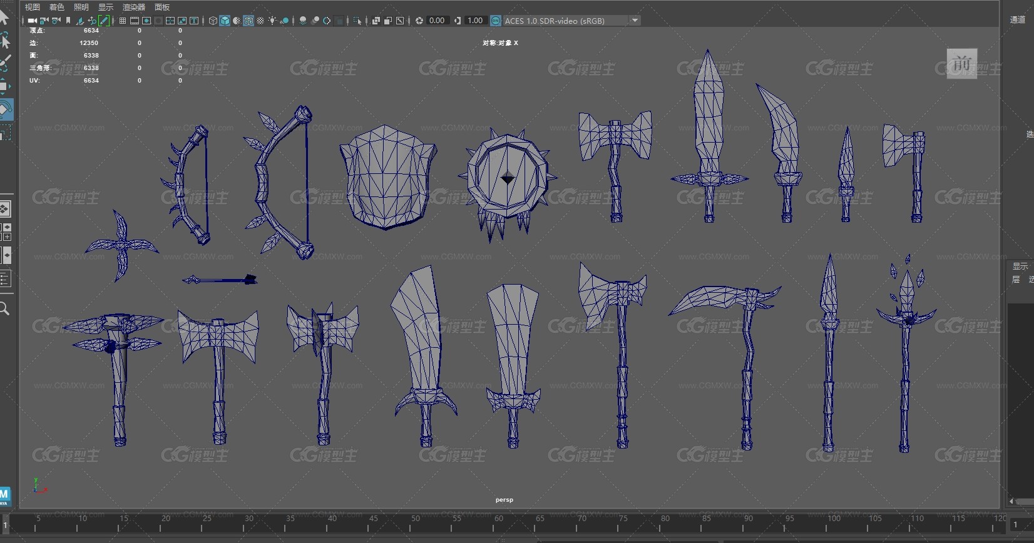Click the image plane icon
Screen dimensions: 1034x543
[79, 21]
